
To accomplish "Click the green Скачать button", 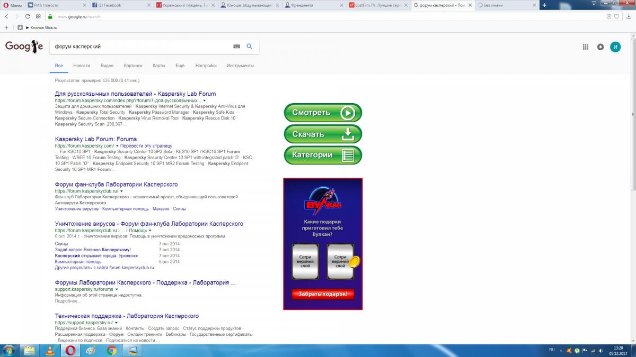I will click(x=323, y=134).
